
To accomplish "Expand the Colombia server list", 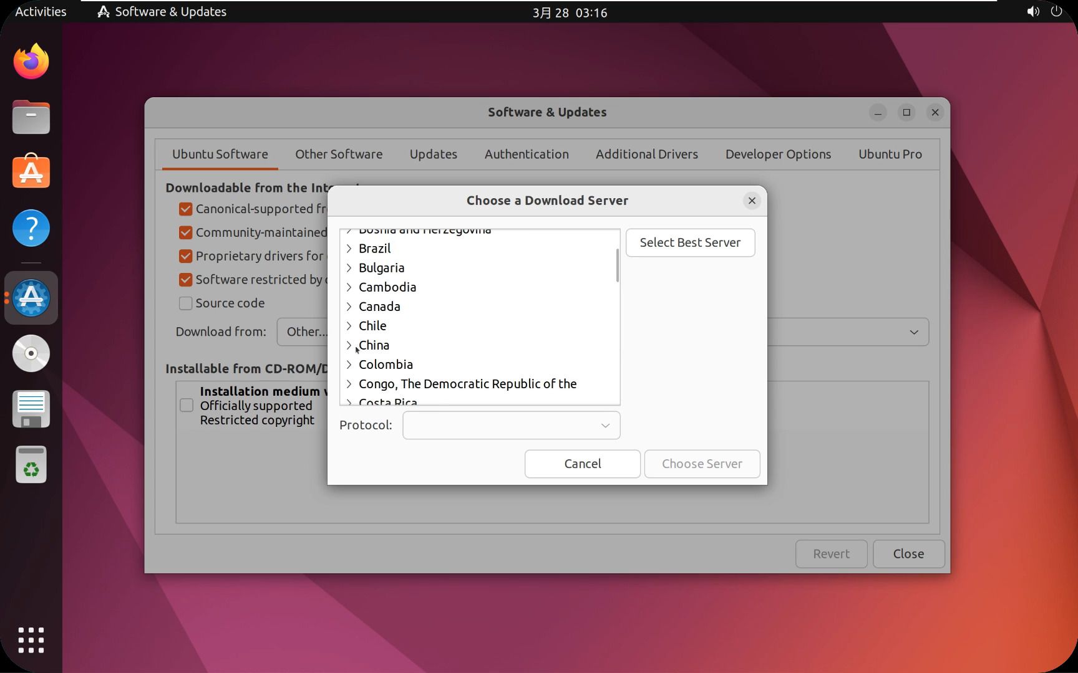I will point(349,365).
